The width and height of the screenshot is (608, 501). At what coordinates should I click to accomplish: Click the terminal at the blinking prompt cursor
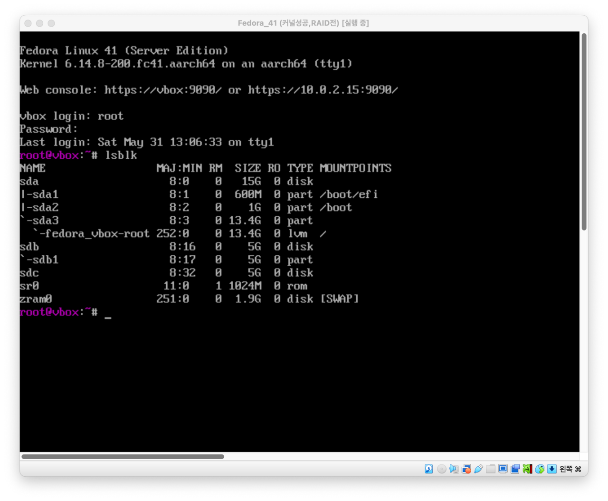coord(108,313)
